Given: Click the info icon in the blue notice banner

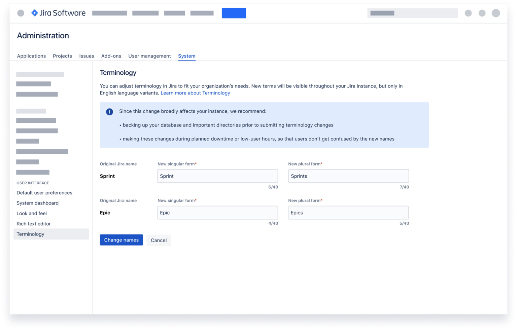Looking at the screenshot, I should coord(109,111).
